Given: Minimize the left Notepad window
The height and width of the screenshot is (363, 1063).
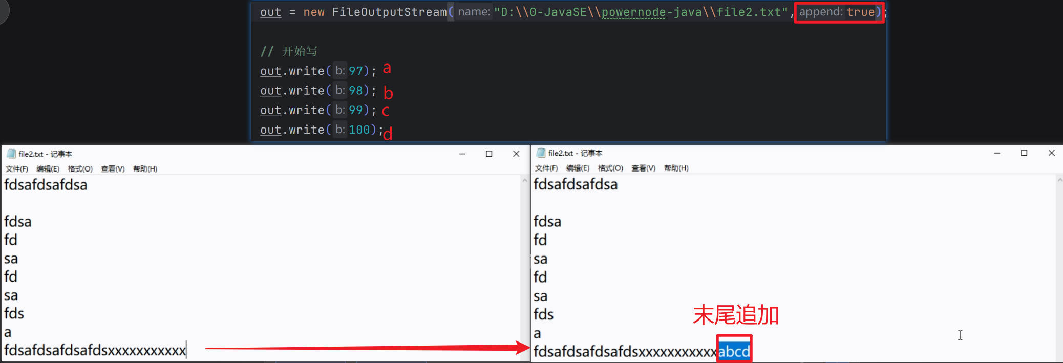Looking at the screenshot, I should [x=462, y=154].
